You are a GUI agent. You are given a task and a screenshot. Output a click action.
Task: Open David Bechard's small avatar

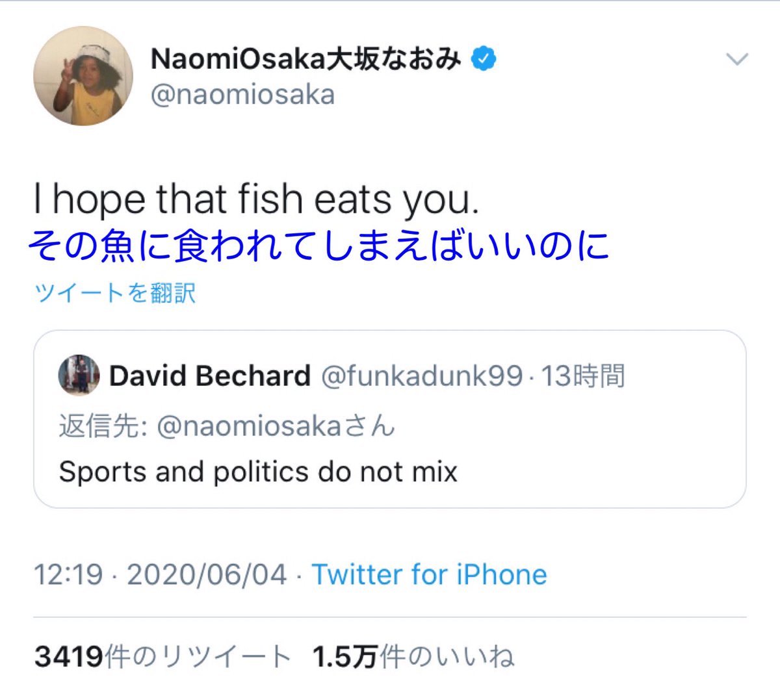79,375
